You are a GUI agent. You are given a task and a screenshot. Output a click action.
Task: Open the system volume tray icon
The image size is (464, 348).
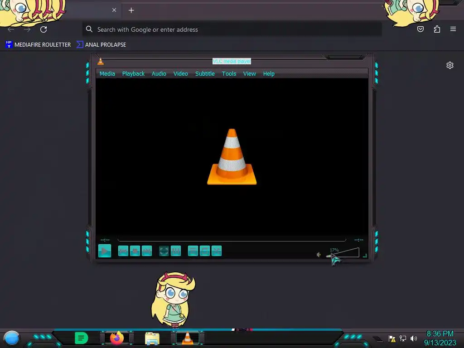(x=414, y=338)
